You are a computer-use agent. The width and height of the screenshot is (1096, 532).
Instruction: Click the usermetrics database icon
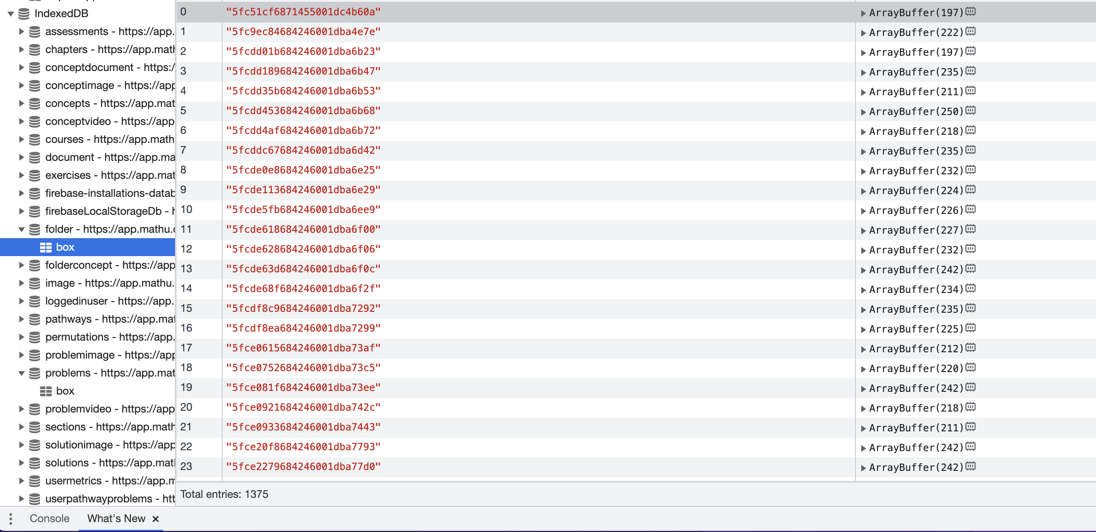coord(35,481)
